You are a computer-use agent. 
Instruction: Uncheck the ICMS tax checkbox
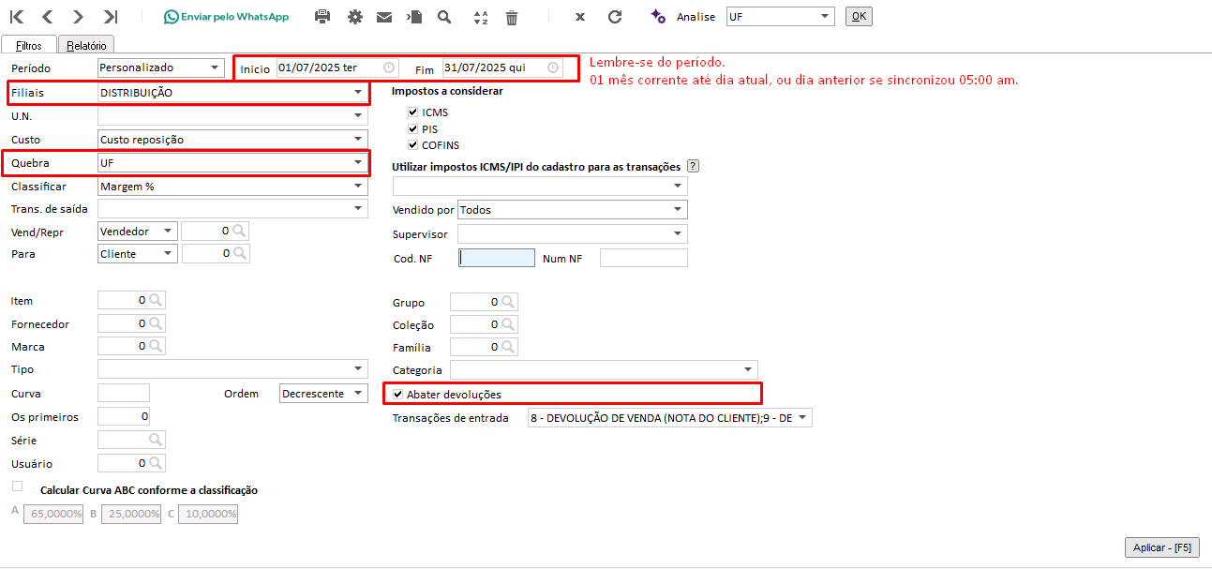click(x=413, y=112)
